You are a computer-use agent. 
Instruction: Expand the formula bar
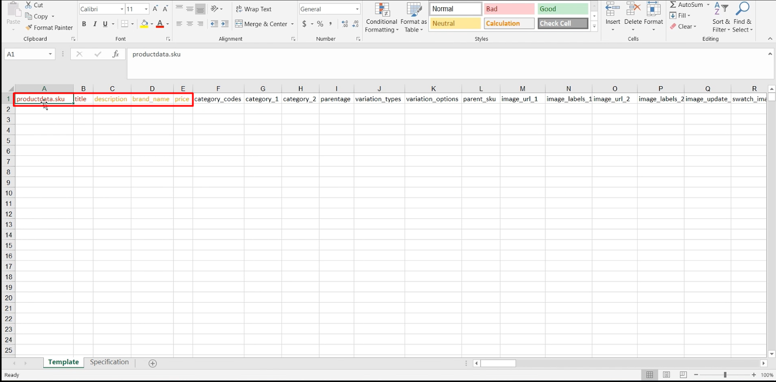770,54
